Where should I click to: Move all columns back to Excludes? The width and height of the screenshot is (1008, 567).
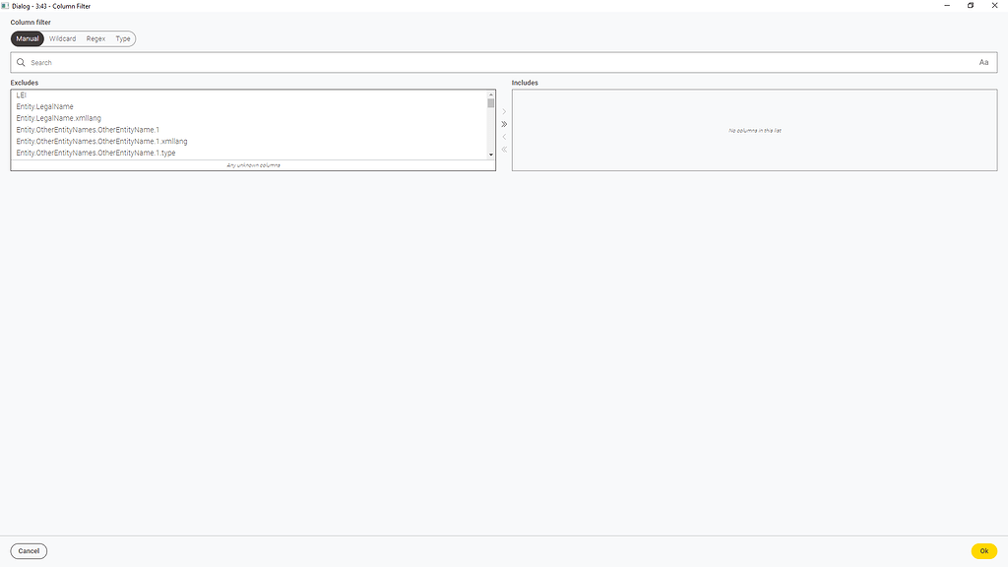[504, 150]
